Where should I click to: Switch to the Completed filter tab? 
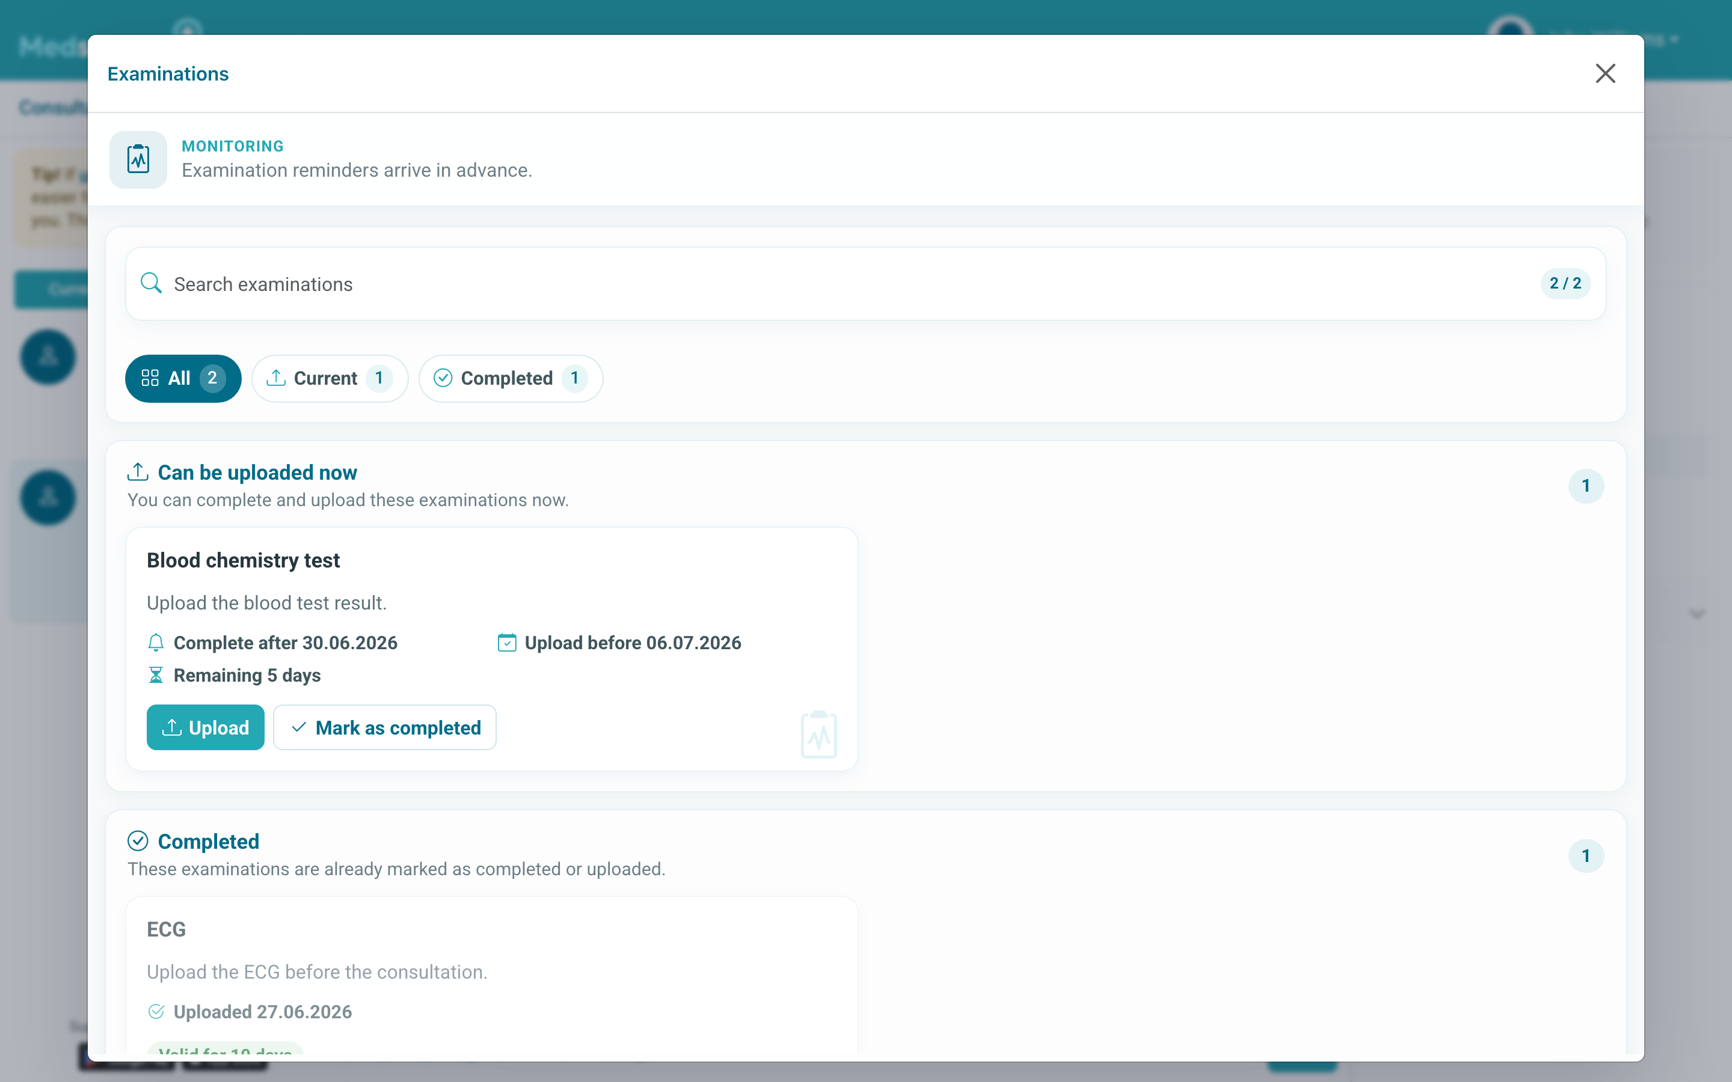tap(511, 379)
